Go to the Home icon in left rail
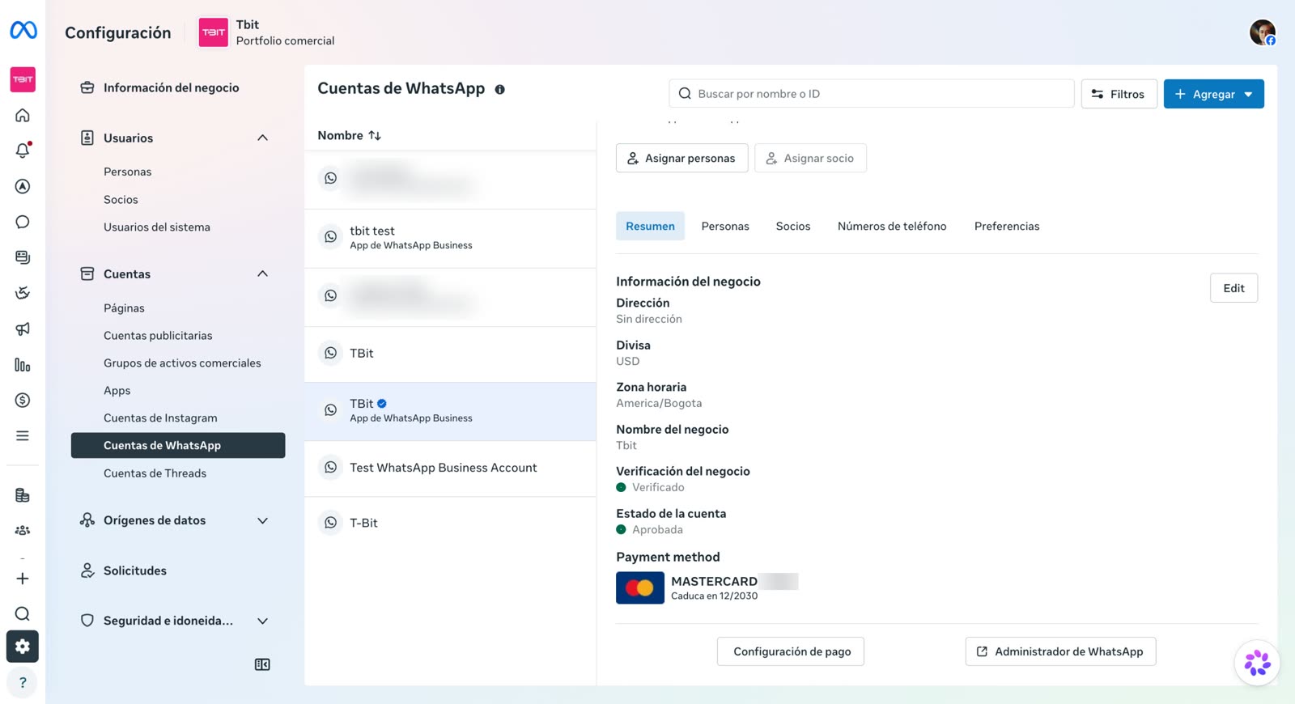The image size is (1295, 704). pyautogui.click(x=23, y=115)
